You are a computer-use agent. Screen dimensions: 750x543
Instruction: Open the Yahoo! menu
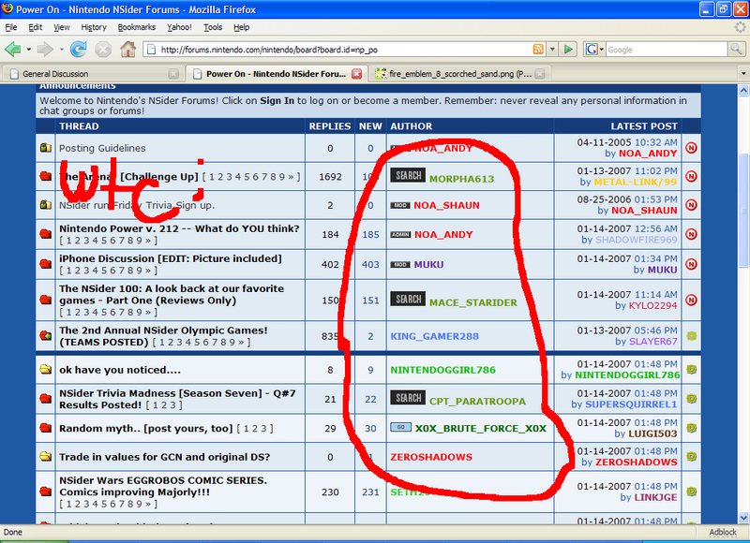[179, 27]
